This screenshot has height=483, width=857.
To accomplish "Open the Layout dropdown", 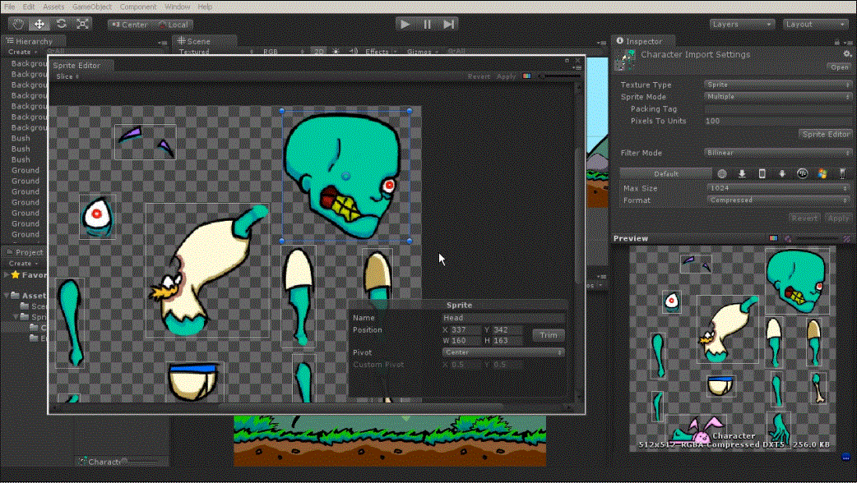I will (815, 25).
